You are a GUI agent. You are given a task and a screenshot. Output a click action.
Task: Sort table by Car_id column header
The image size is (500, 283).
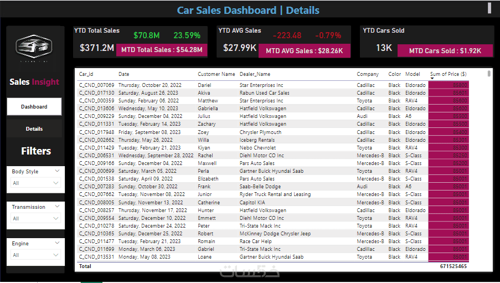pyautogui.click(x=86, y=74)
